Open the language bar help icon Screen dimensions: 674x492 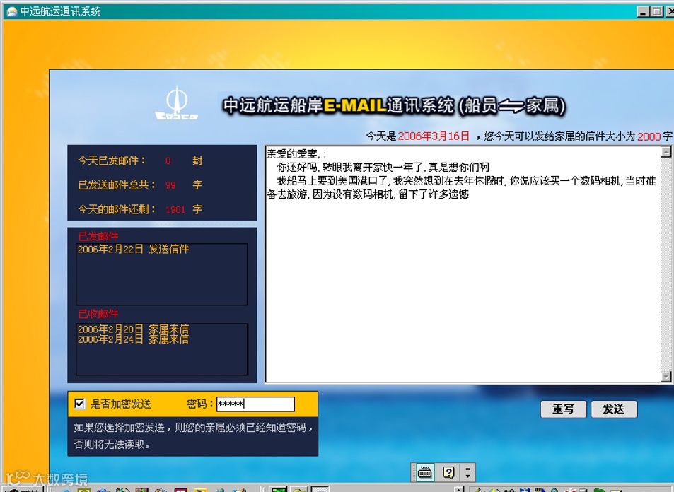[448, 472]
